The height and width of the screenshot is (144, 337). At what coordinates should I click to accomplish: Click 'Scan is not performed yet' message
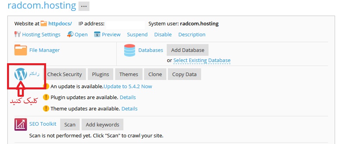[96, 136]
